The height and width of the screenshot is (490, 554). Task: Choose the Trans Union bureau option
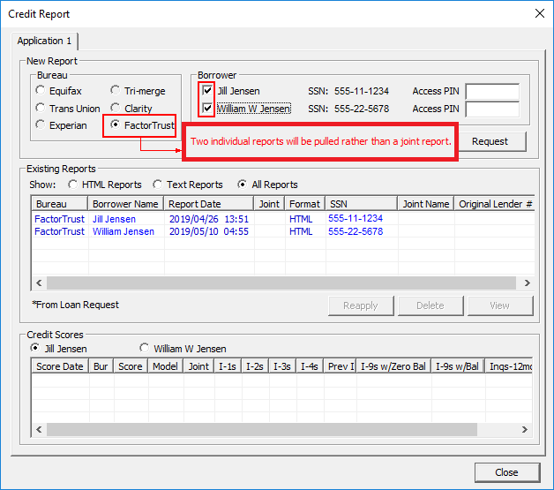tap(40, 109)
